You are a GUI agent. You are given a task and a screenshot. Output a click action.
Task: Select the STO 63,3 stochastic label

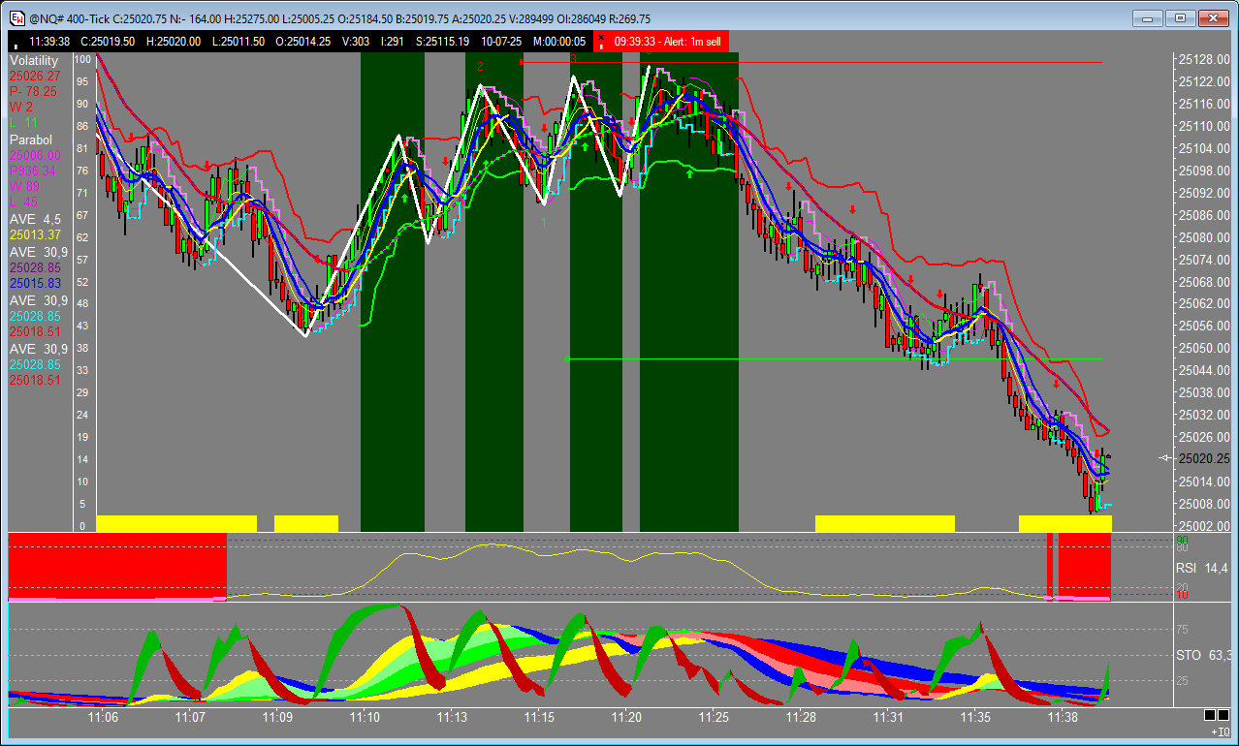tap(1203, 656)
